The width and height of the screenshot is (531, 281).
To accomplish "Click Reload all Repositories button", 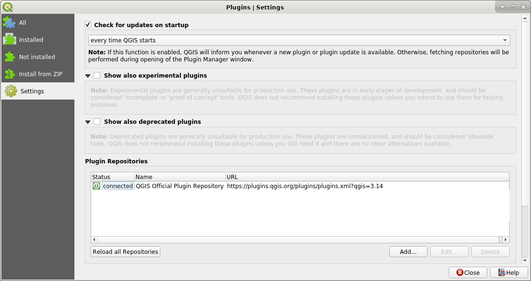I will click(x=125, y=251).
